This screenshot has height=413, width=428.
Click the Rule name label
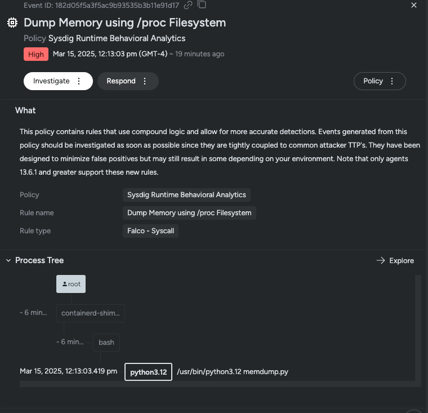pyautogui.click(x=37, y=213)
